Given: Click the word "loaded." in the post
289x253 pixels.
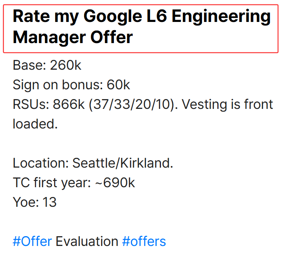Looking at the screenshot, I should point(35,124).
